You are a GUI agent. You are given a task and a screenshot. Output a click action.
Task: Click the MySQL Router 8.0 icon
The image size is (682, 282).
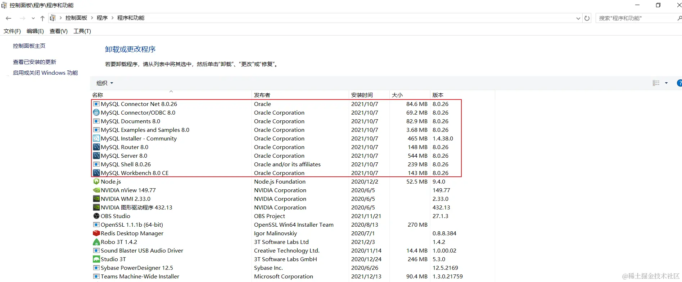point(96,147)
